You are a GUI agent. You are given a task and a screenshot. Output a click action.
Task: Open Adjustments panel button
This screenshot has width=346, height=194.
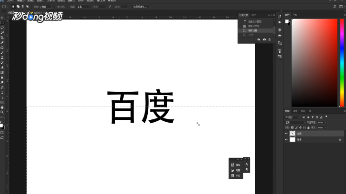[x=235, y=170]
